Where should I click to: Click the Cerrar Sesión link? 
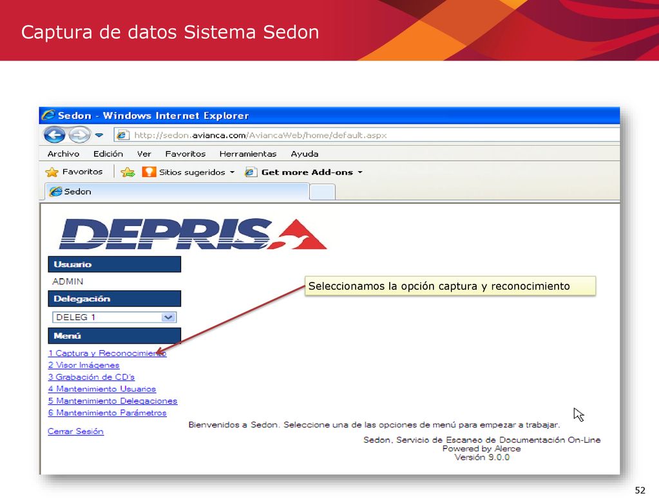(75, 431)
